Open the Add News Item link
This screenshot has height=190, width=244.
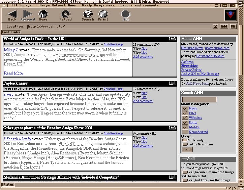pos(197,84)
